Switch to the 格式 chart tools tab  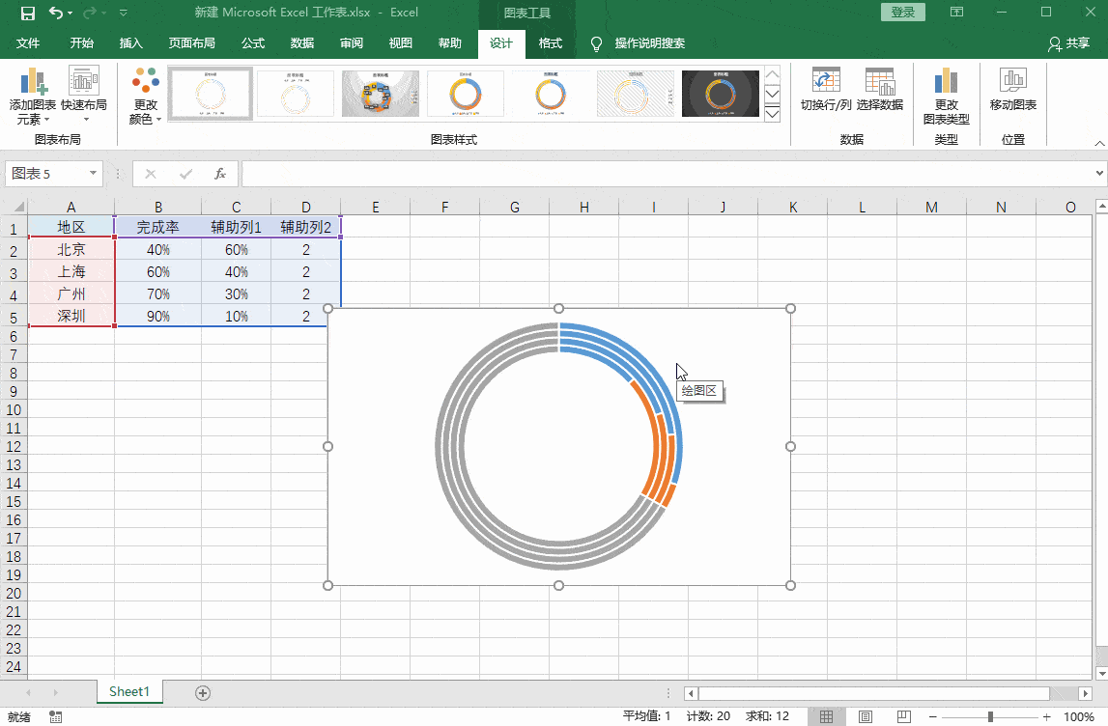click(x=551, y=43)
